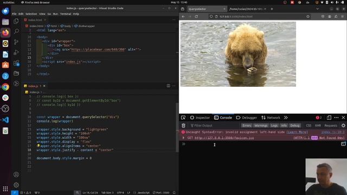Select the index.html editor tab

pos(35,20)
